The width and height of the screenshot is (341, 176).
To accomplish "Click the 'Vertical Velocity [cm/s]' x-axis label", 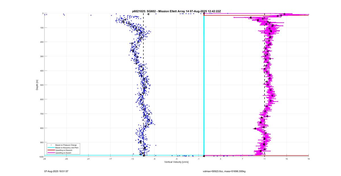I will click(x=176, y=162).
